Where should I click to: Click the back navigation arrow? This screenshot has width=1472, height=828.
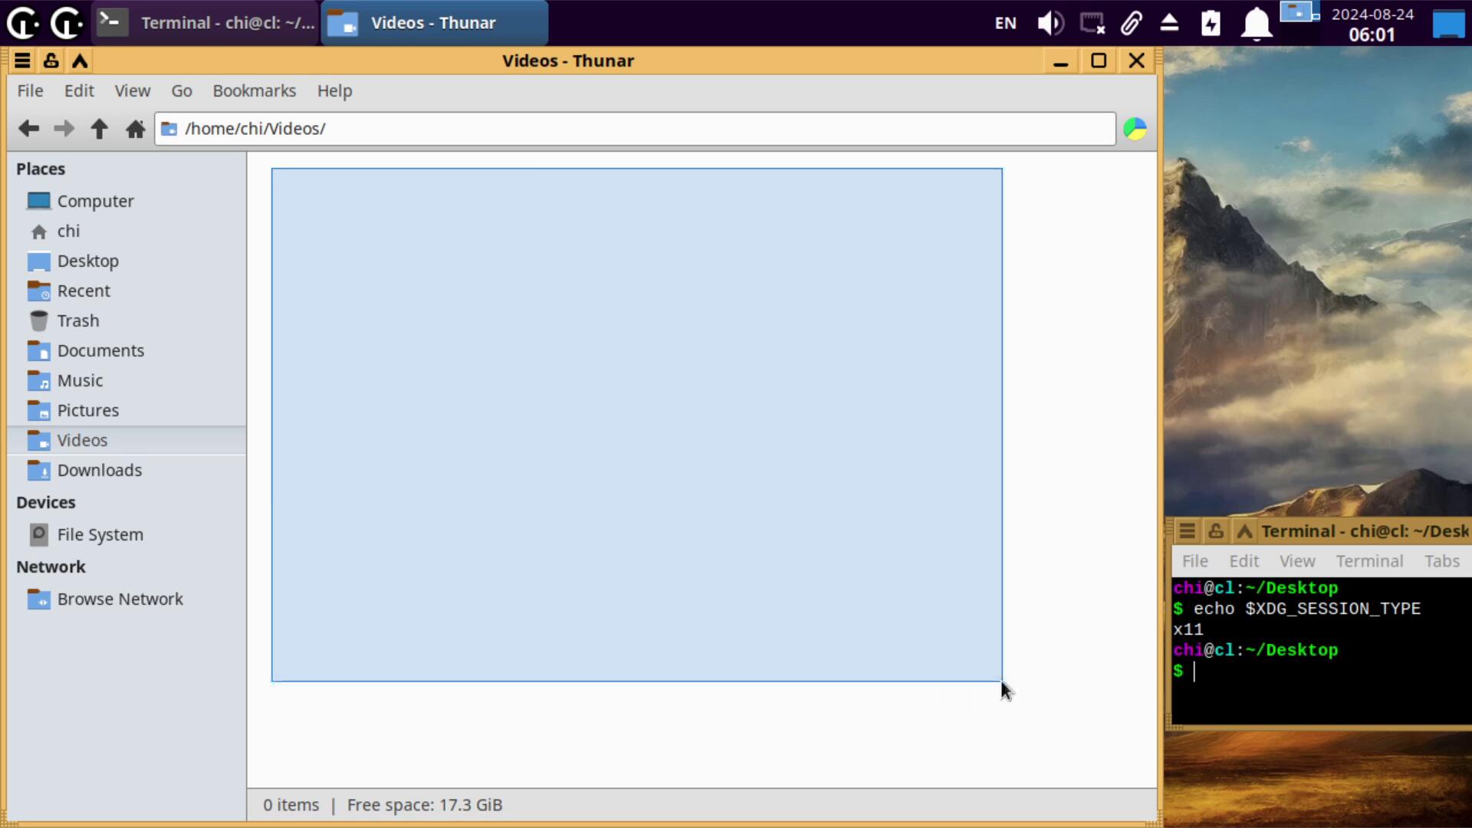(x=28, y=129)
